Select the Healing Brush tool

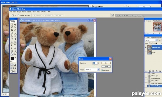[12, 33]
